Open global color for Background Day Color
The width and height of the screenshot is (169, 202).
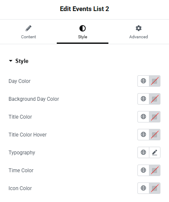pos(143,99)
